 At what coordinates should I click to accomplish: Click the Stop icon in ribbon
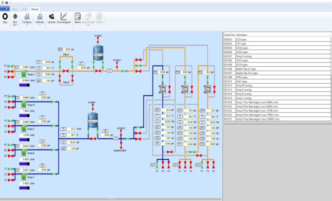[x=5, y=17]
